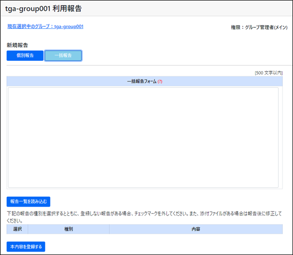
Task: Click the red (?) help icon
Action: click(160, 81)
